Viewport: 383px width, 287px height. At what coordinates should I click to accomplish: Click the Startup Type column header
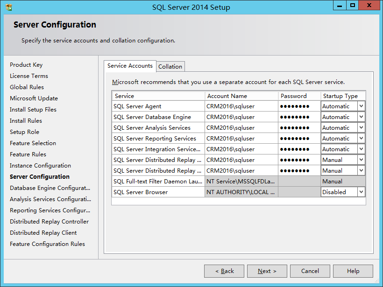click(343, 96)
